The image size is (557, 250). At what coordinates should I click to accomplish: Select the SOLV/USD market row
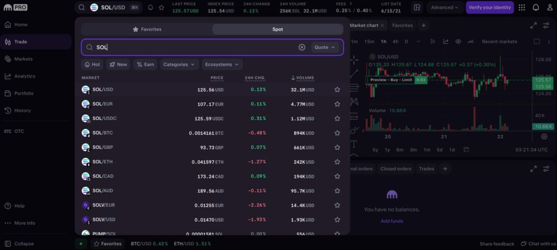(x=212, y=220)
